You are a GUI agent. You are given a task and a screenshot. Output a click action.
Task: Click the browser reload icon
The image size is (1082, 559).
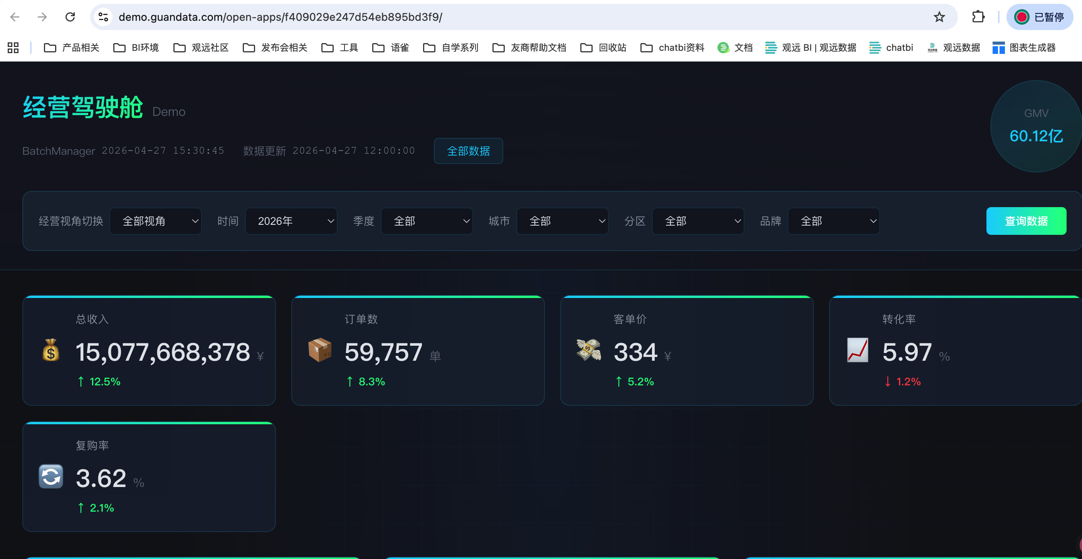(x=70, y=17)
